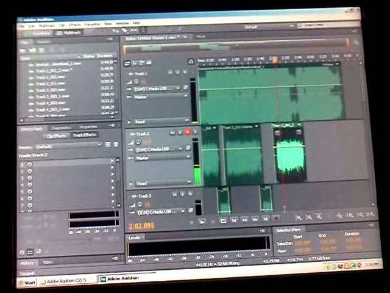This screenshot has height=293, width=390.
Task: Arm Track 3 for recording
Action: 190,194
